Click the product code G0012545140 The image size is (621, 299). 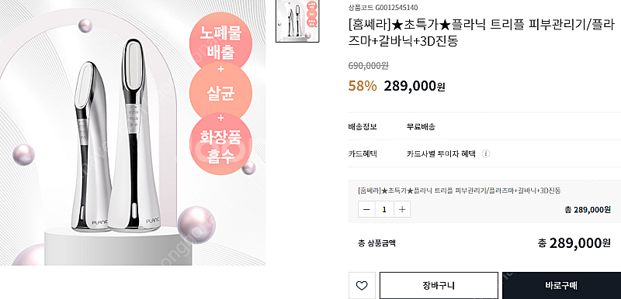pyautogui.click(x=393, y=8)
